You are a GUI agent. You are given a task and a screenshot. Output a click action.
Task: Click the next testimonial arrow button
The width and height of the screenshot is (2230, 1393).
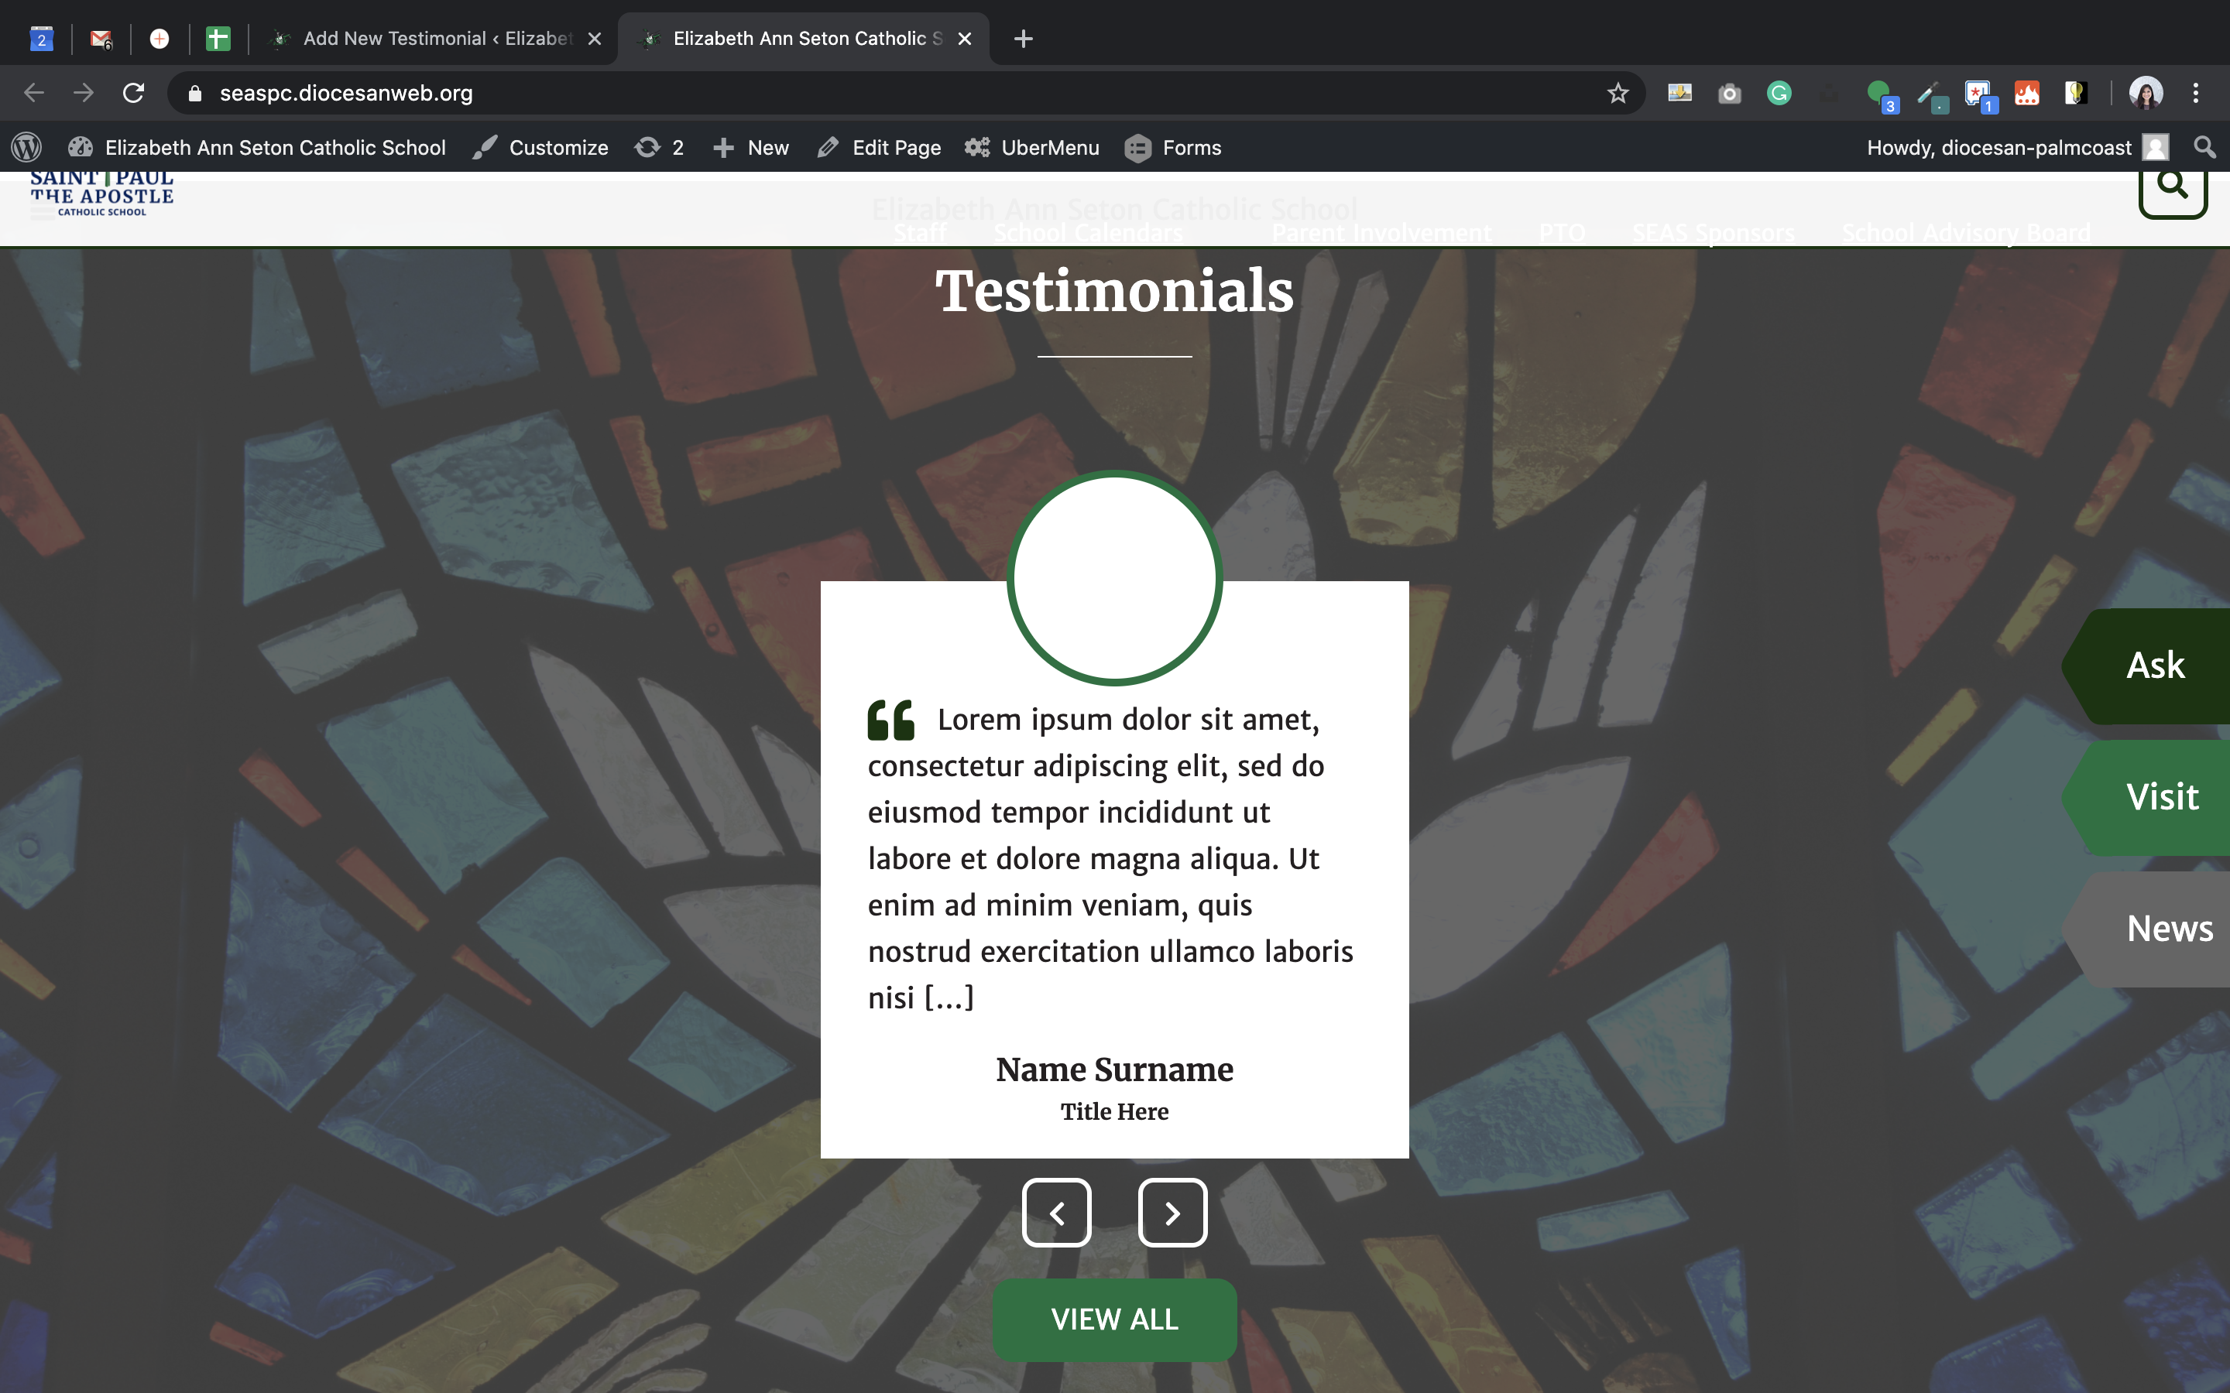click(1172, 1213)
